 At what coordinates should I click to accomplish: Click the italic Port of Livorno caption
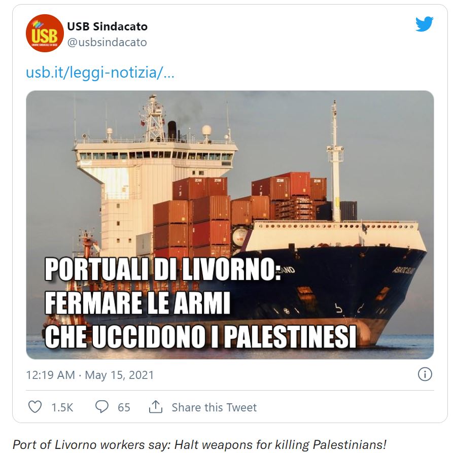pyautogui.click(x=199, y=444)
